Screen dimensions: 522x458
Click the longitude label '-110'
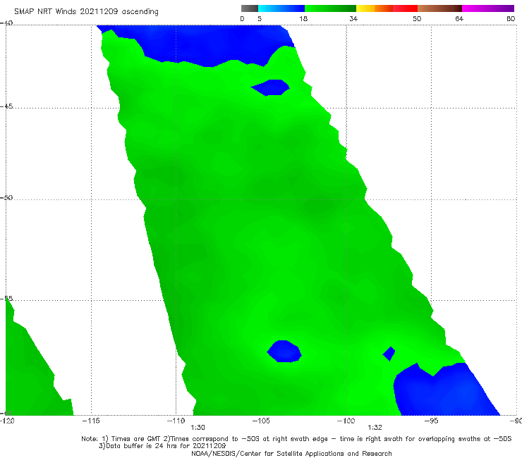(176, 421)
